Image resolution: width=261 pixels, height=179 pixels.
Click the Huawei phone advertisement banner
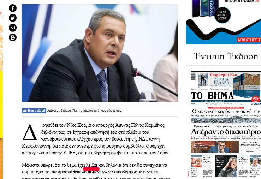(223, 22)
